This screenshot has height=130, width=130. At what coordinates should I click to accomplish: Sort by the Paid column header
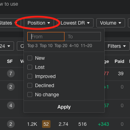tap(119, 61)
